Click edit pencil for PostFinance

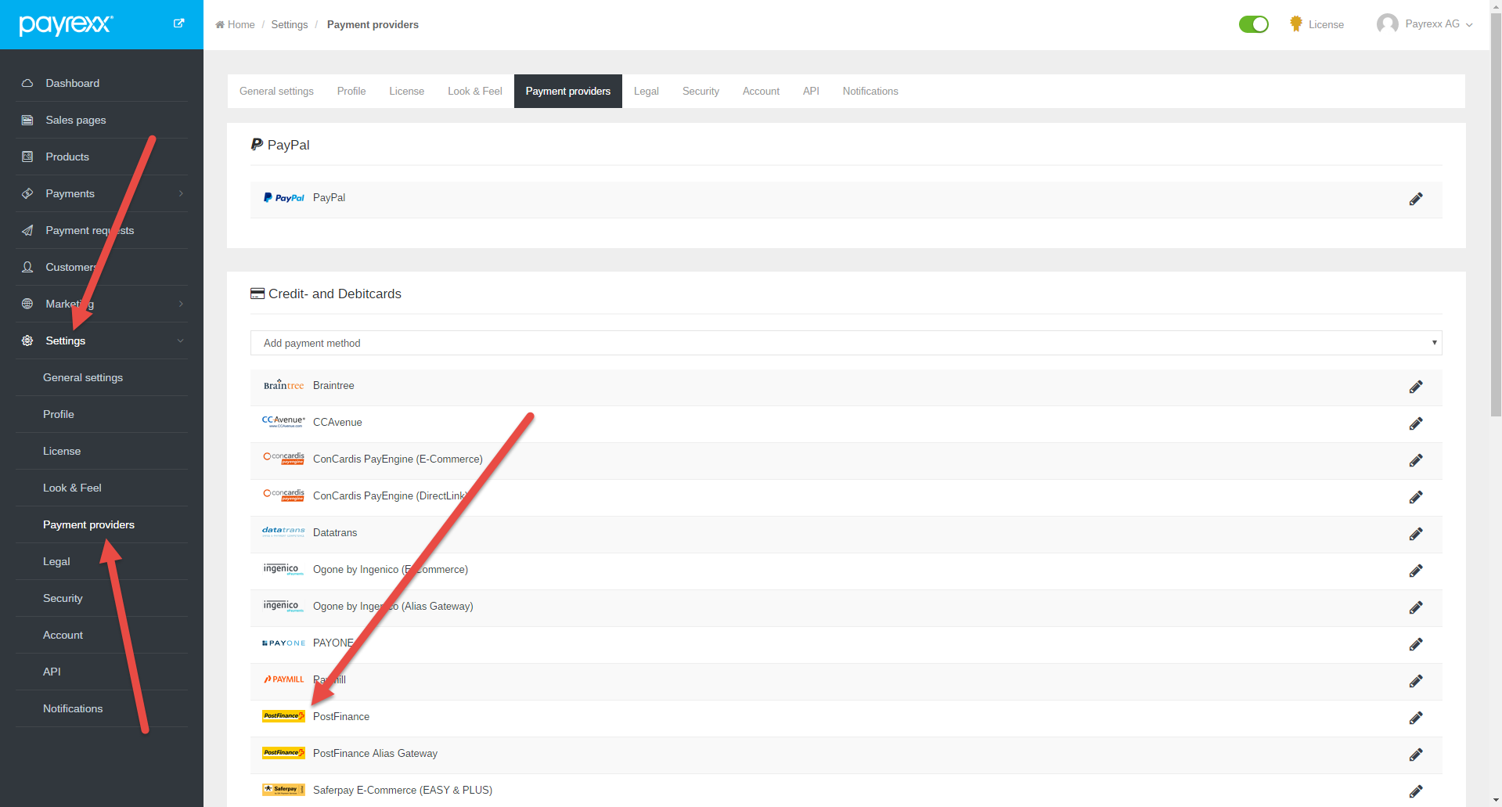point(1416,718)
